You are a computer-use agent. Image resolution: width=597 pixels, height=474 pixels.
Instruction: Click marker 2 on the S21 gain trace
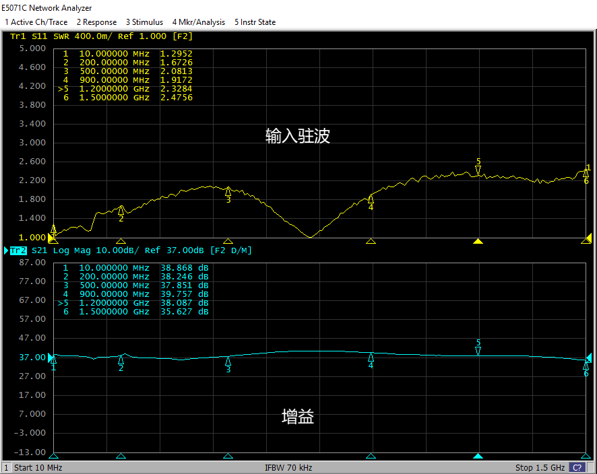(x=121, y=360)
